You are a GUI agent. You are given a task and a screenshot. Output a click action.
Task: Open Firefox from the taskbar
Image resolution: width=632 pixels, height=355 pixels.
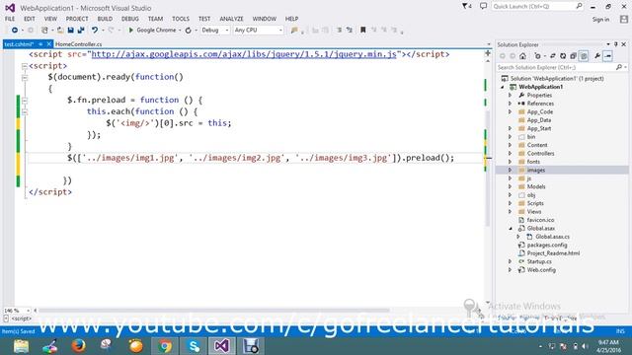point(78,346)
